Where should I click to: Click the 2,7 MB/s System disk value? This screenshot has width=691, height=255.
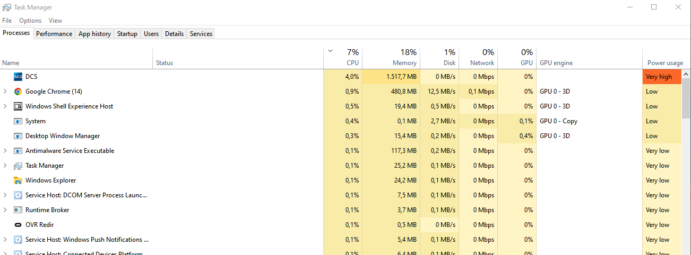[443, 121]
